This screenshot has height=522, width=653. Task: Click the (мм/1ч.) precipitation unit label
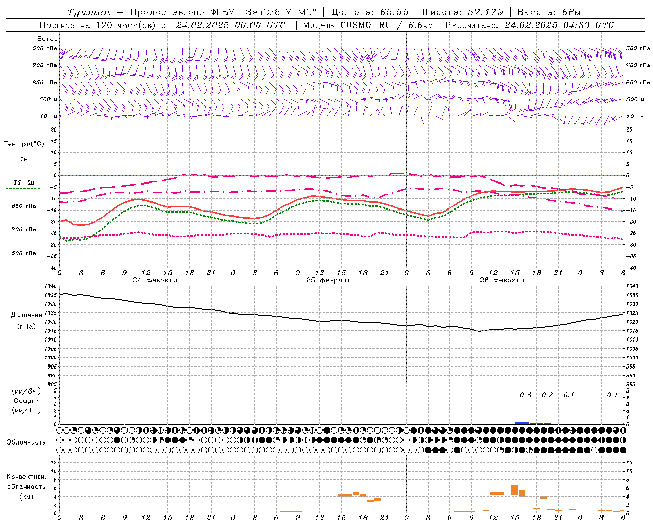pyautogui.click(x=27, y=410)
